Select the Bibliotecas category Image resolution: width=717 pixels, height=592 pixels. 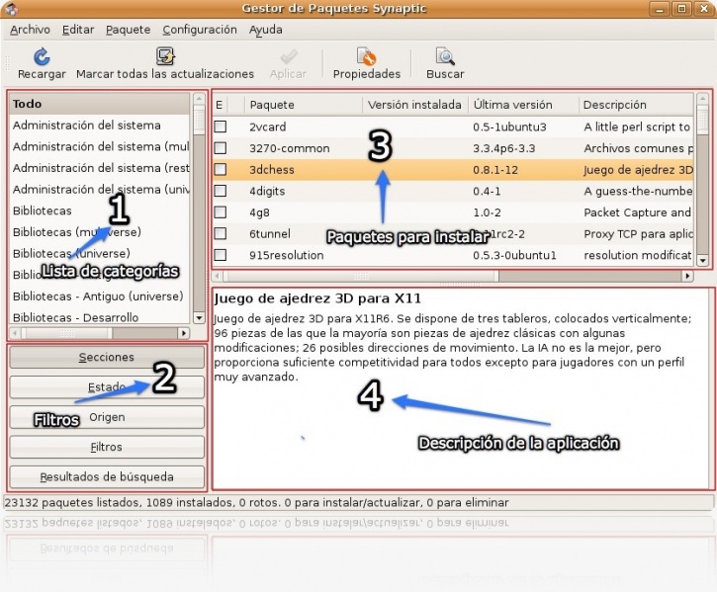(x=43, y=211)
